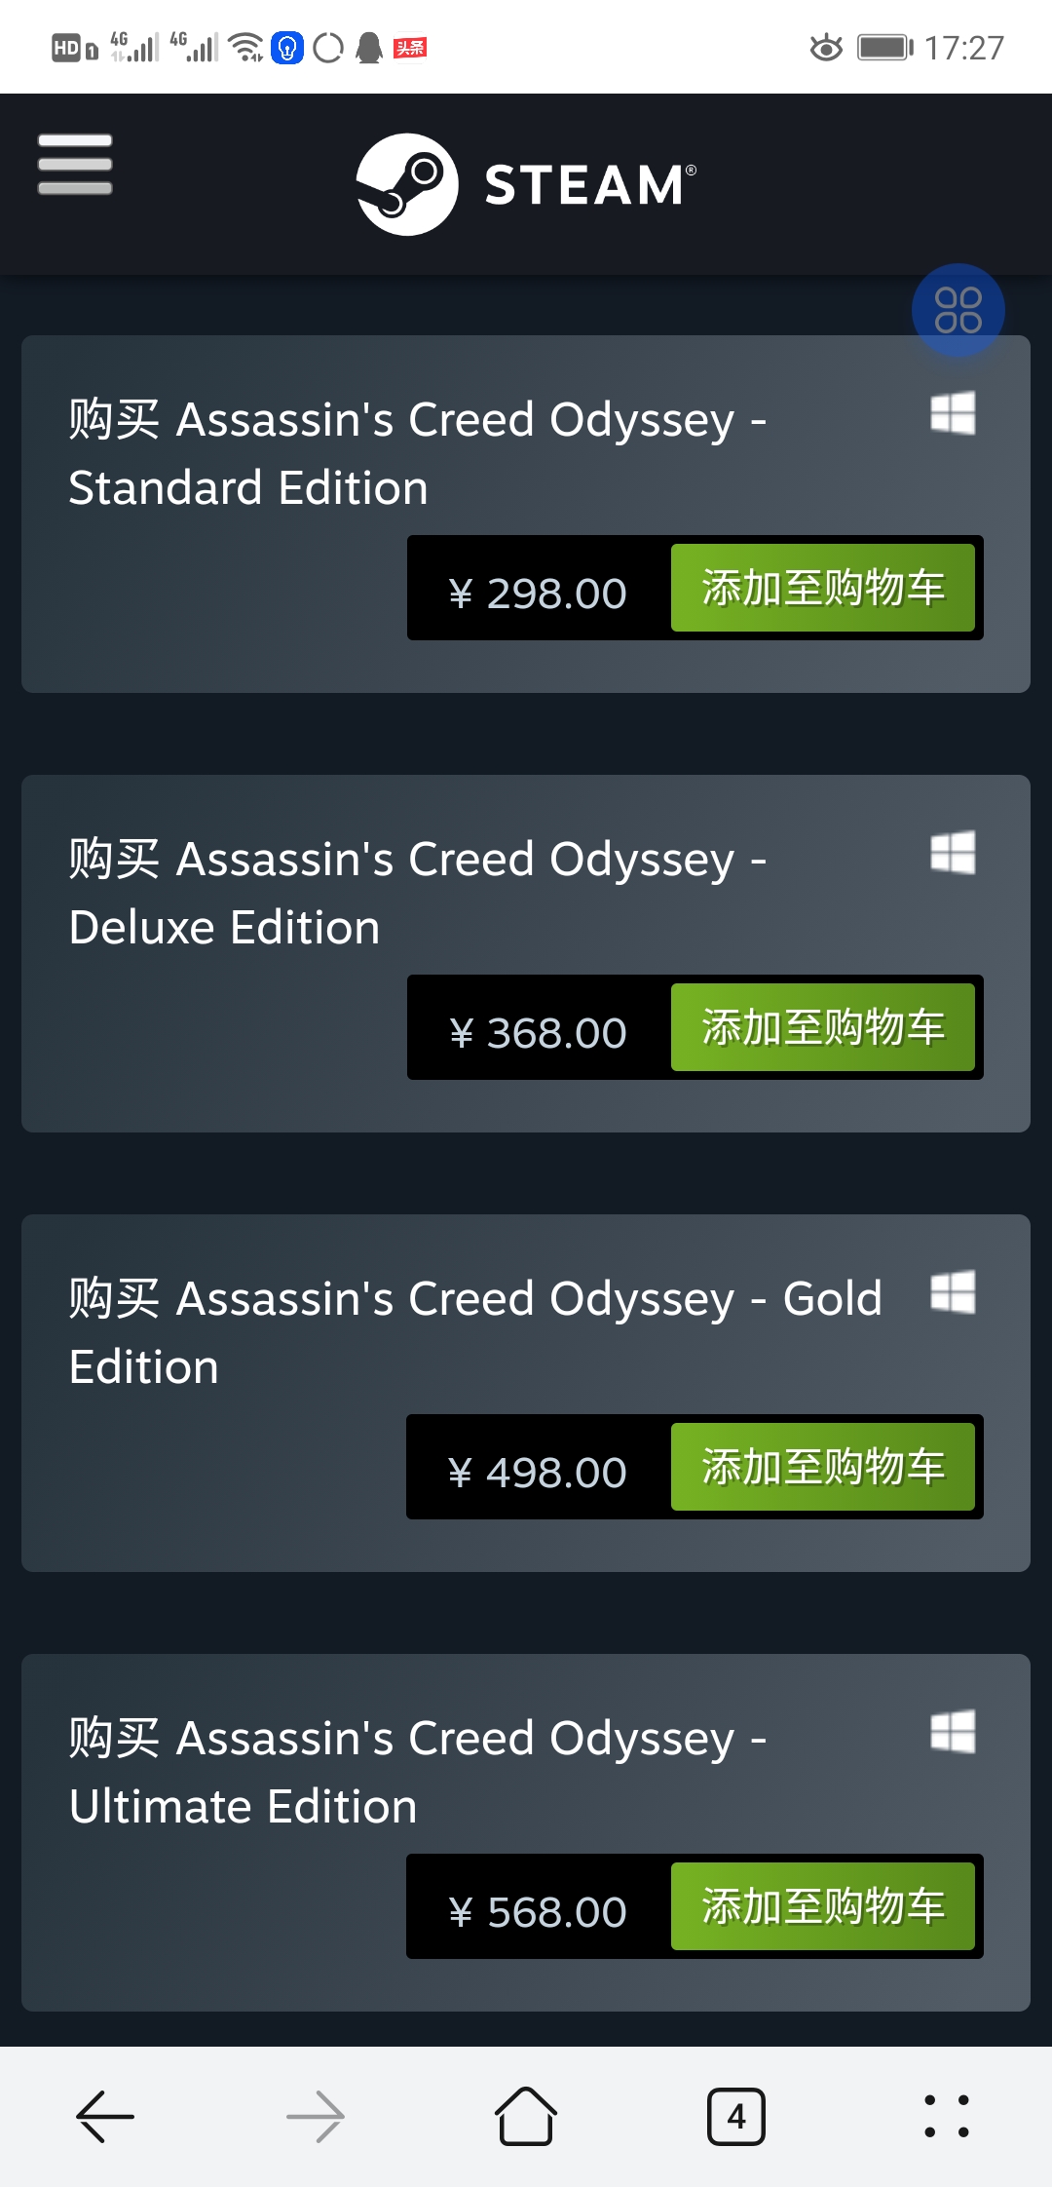Click Windows icon on Deluxe Edition card
1052x2187 pixels.
(x=953, y=853)
